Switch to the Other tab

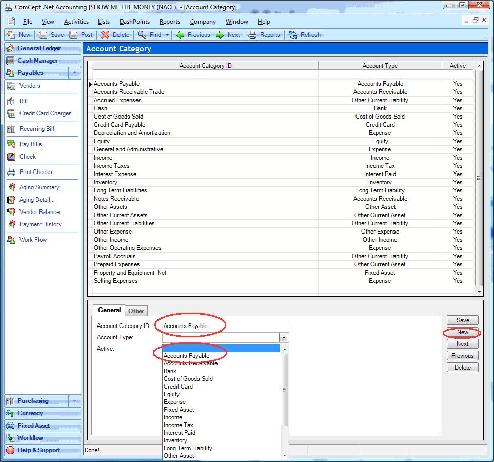(x=136, y=311)
